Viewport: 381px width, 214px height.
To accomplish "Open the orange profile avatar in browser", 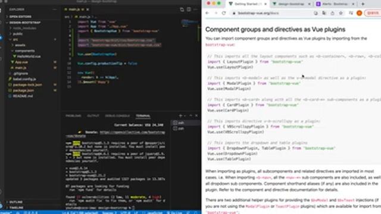I will tap(360, 13).
